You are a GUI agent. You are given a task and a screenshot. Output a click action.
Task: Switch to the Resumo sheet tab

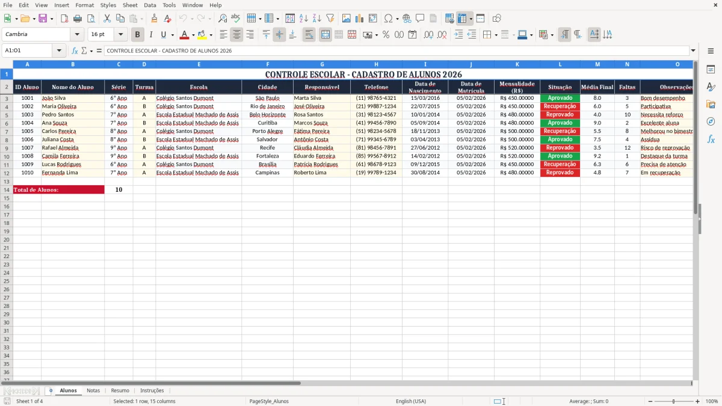click(x=120, y=390)
